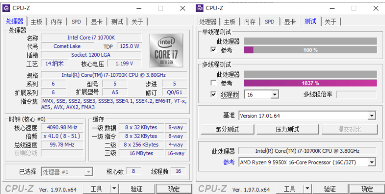Image resolution: width=385 pixels, height=194 pixels.
Task: Click the multiplier x 41.0 (8 - 51) value
Action: (x=62, y=136)
